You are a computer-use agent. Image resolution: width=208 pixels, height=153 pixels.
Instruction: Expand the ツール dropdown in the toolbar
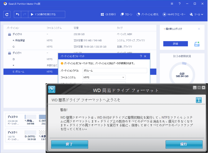[197, 14]
